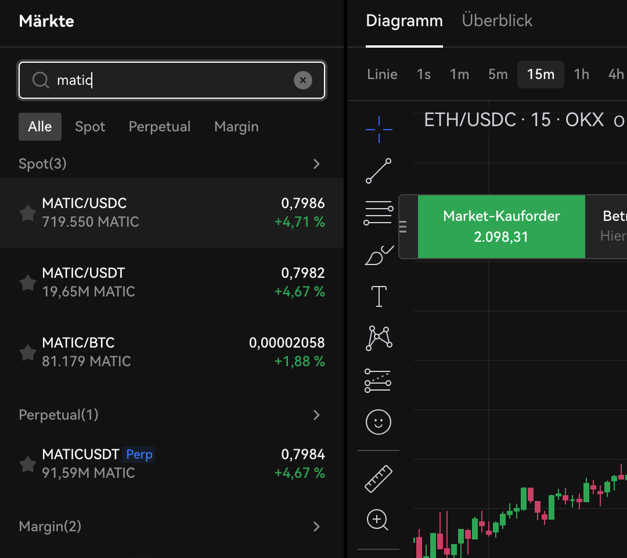Select the Alle filter tab
This screenshot has width=627, height=558.
tap(40, 127)
